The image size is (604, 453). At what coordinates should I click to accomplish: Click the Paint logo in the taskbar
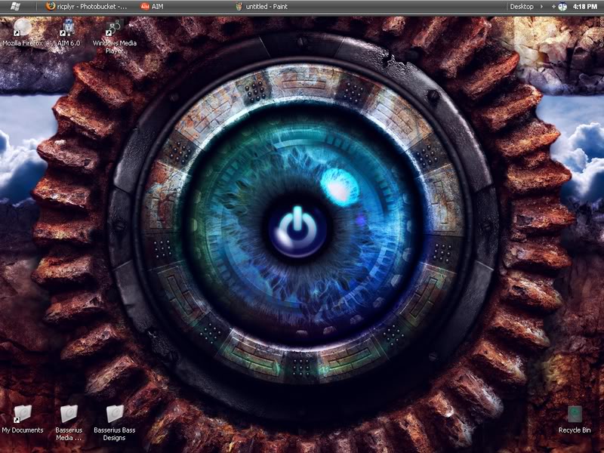tap(239, 6)
